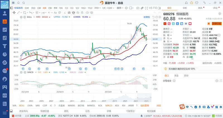Open 指标管理 indicator management
The image size is (223, 118).
[145, 105]
